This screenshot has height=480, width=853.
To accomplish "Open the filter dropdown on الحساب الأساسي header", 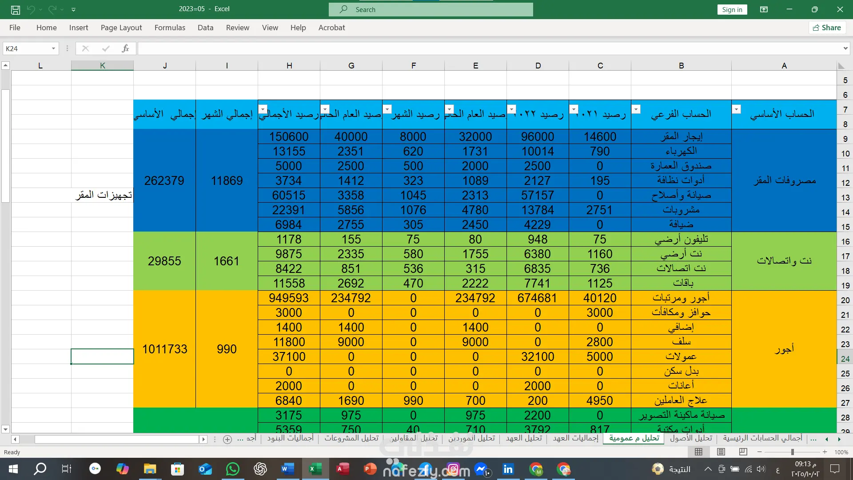I will pyautogui.click(x=736, y=109).
